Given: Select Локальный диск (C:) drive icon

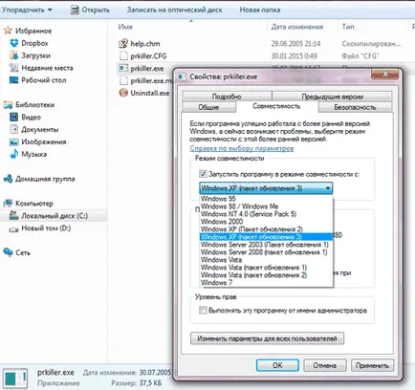Looking at the screenshot, I should pos(14,216).
